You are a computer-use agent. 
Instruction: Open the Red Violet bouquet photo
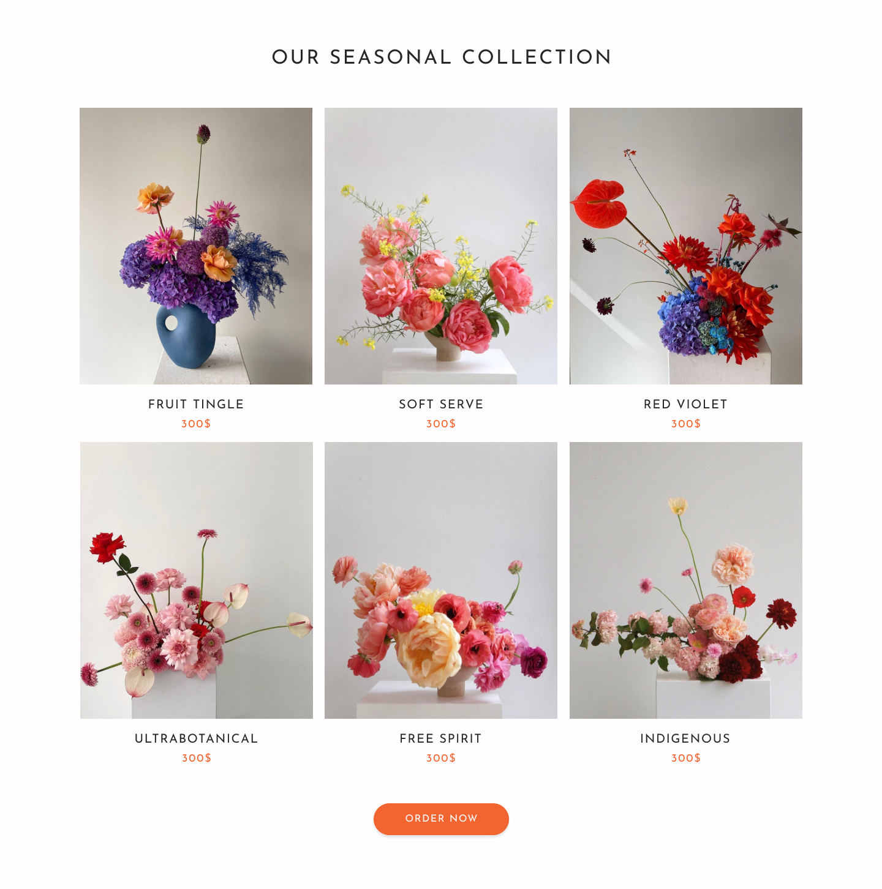coord(686,246)
